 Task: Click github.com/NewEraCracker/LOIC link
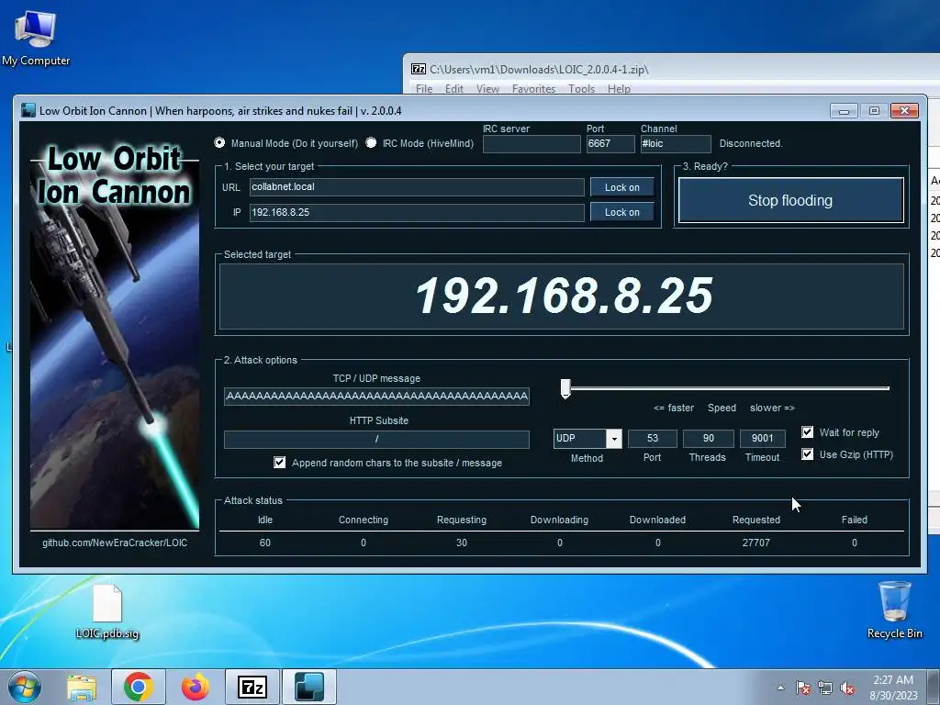click(x=115, y=543)
